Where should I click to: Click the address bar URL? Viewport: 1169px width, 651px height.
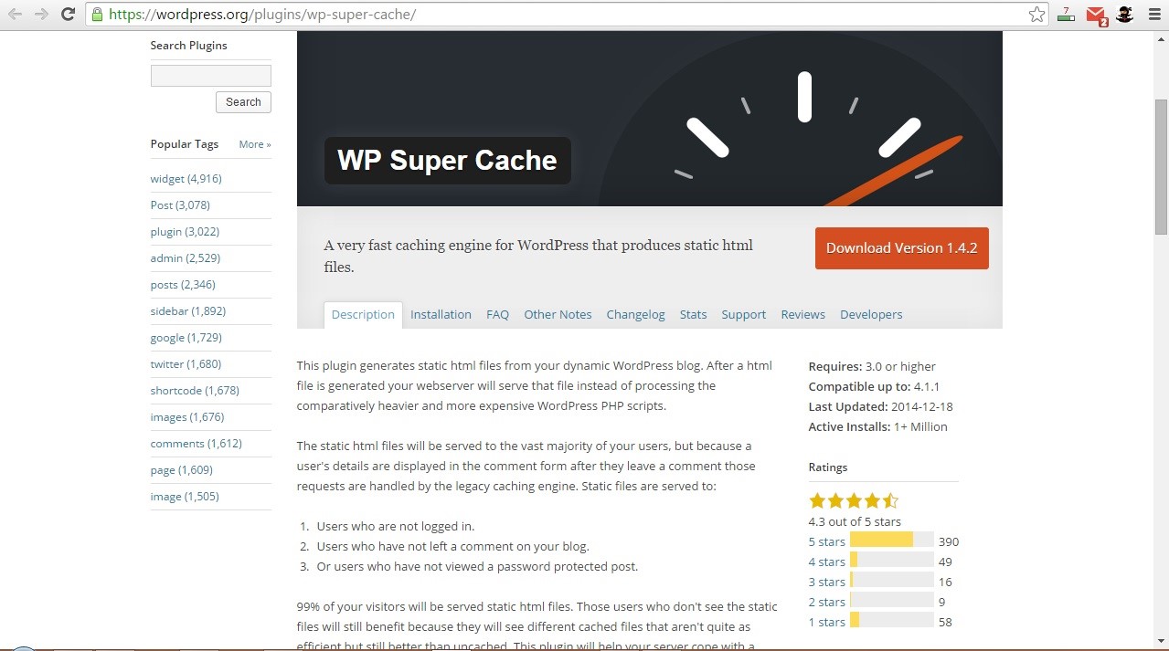[x=263, y=15]
